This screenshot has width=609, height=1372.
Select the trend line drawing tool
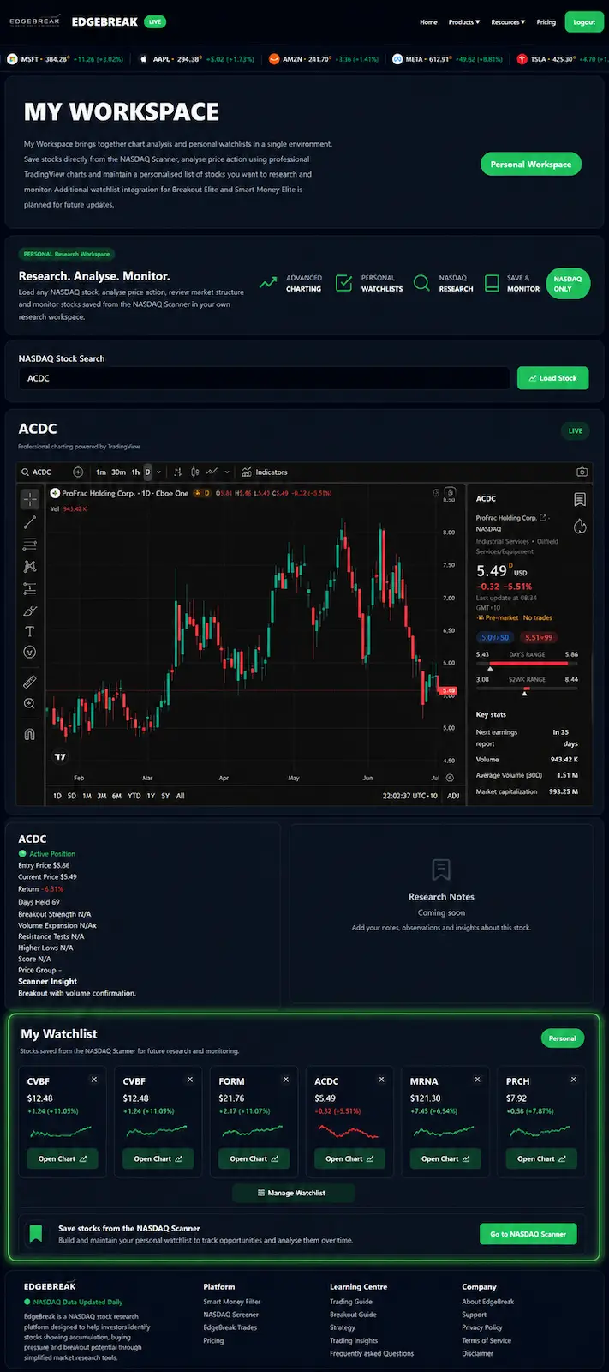coord(30,521)
